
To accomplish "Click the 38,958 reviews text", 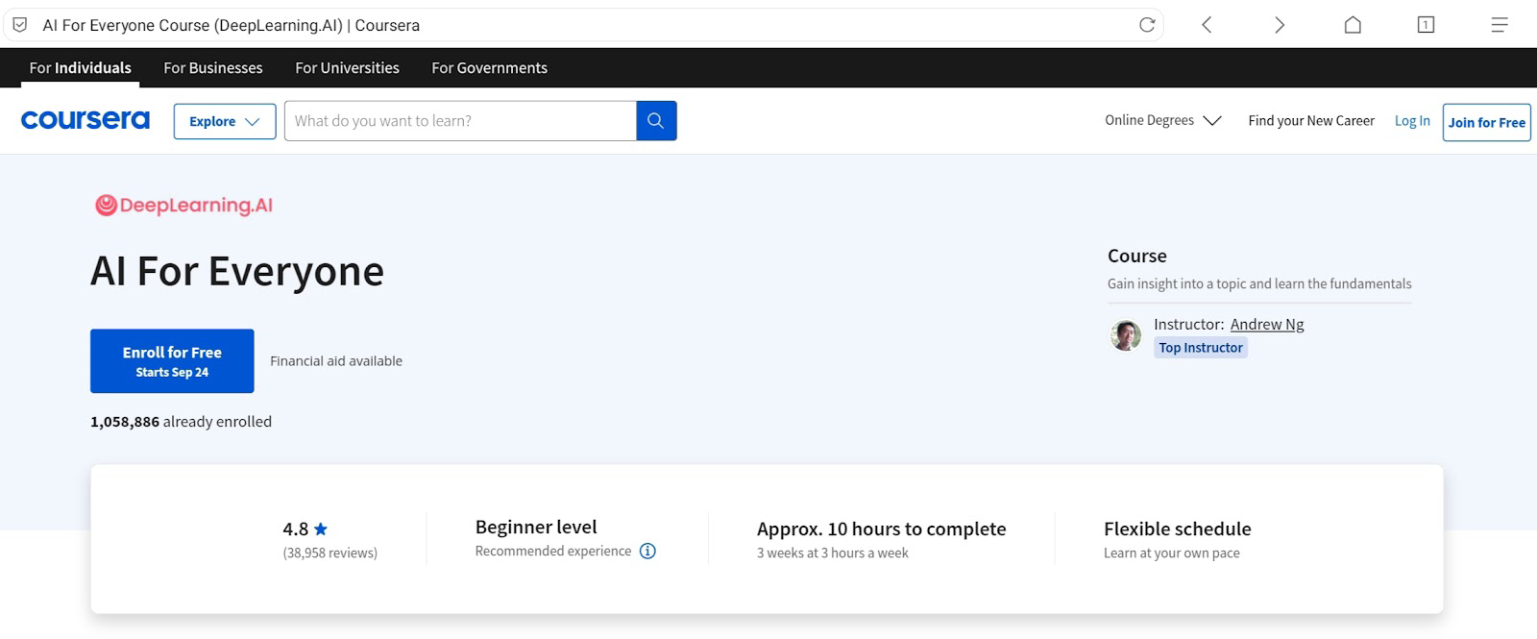I will [x=330, y=553].
